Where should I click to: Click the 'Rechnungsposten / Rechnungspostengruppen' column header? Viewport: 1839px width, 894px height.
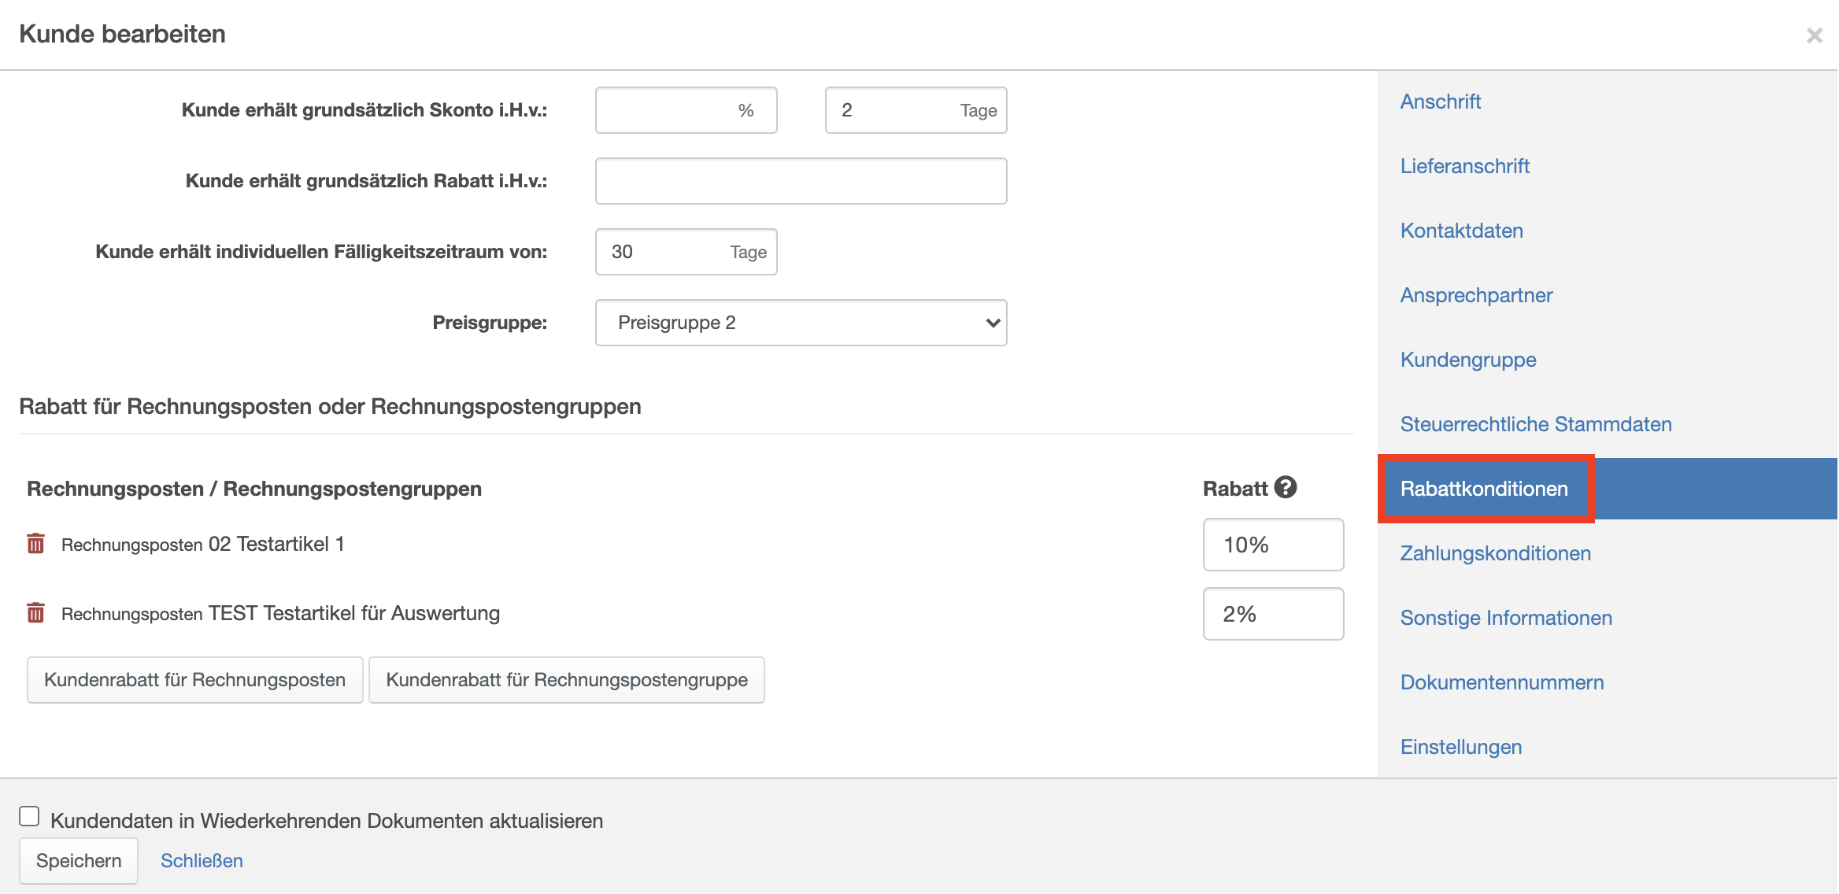coord(254,489)
